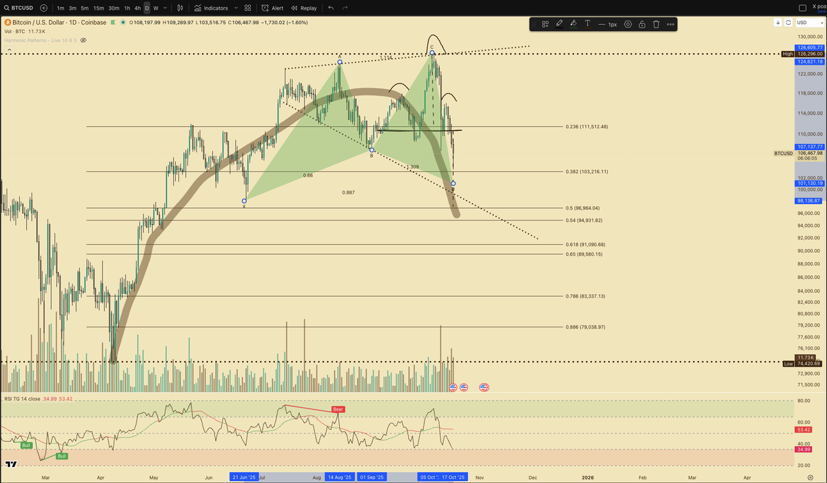Open the Indicators dialog

tap(212, 8)
